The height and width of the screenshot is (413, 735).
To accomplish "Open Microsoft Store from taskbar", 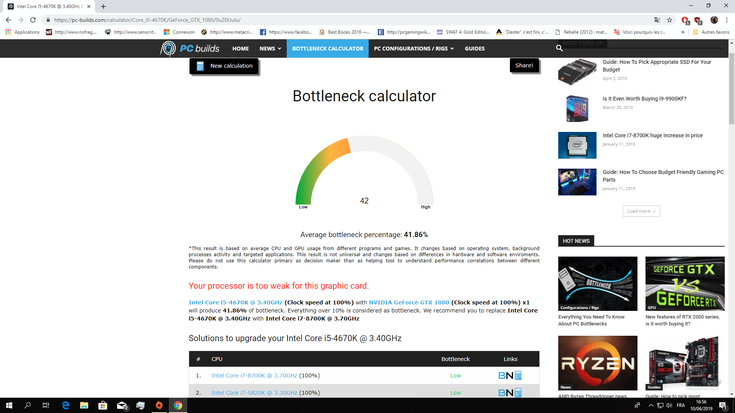I will point(103,405).
